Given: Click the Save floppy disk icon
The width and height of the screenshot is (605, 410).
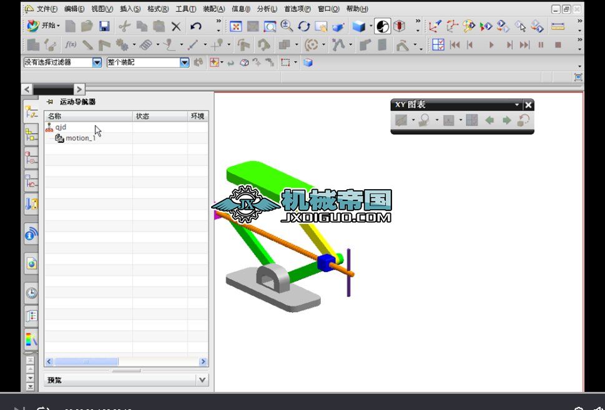Looking at the screenshot, I should (104, 26).
